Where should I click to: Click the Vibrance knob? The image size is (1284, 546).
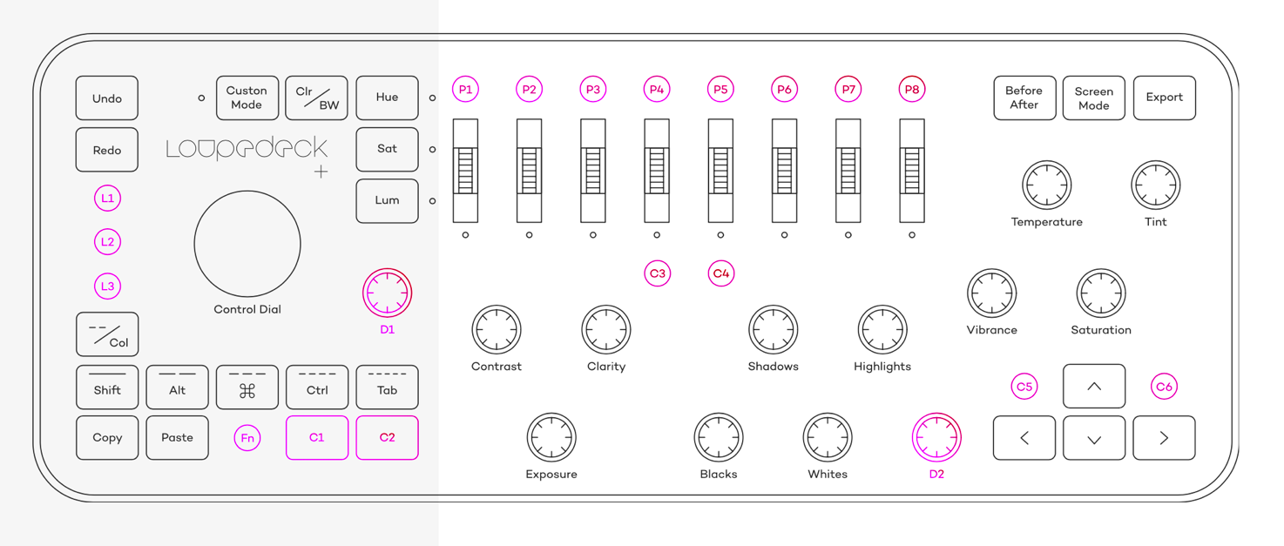(x=991, y=293)
